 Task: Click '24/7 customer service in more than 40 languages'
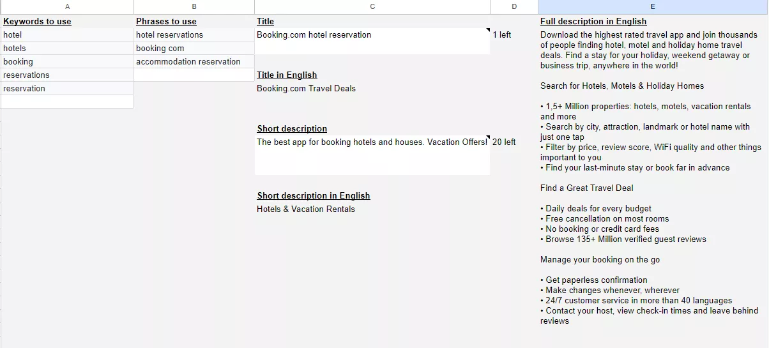click(636, 301)
